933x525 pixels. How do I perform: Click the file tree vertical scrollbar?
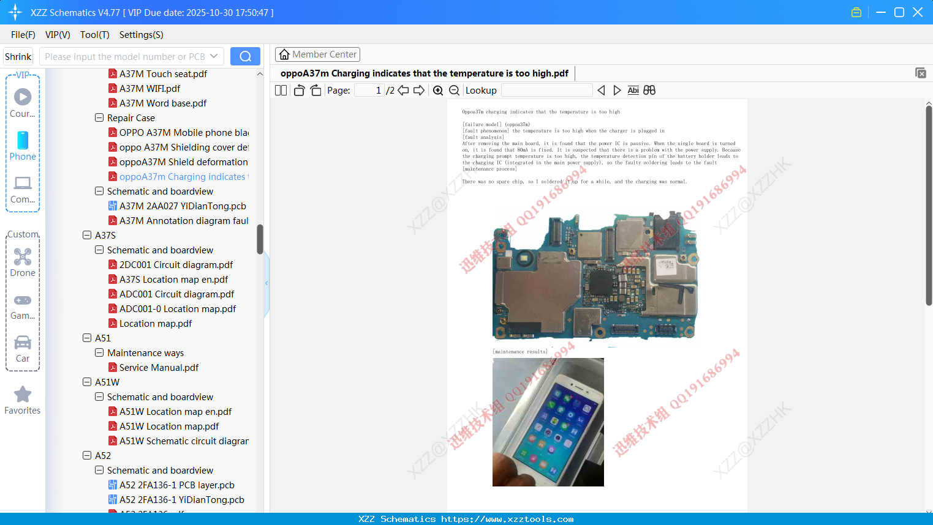tap(260, 239)
